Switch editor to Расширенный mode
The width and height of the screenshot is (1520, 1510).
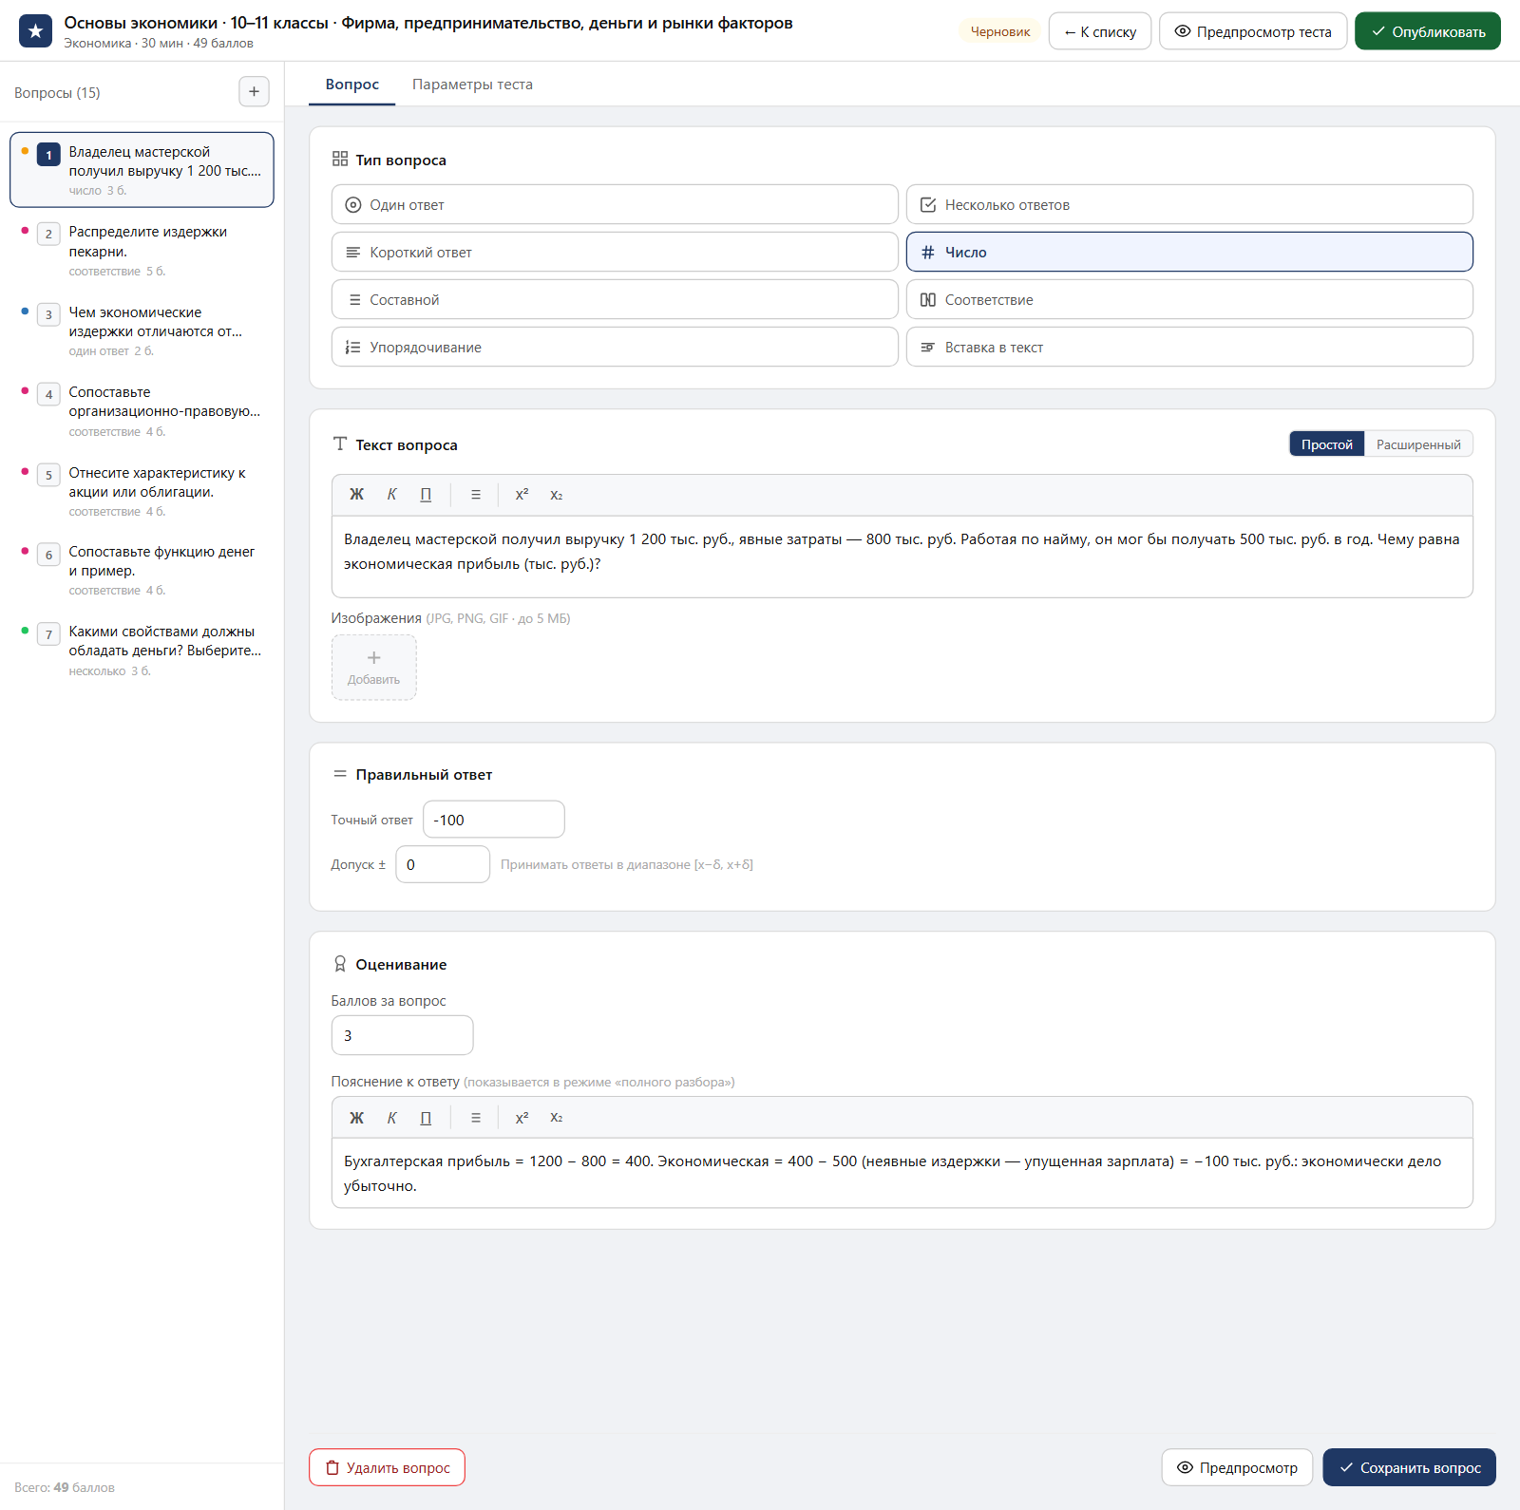(x=1418, y=444)
